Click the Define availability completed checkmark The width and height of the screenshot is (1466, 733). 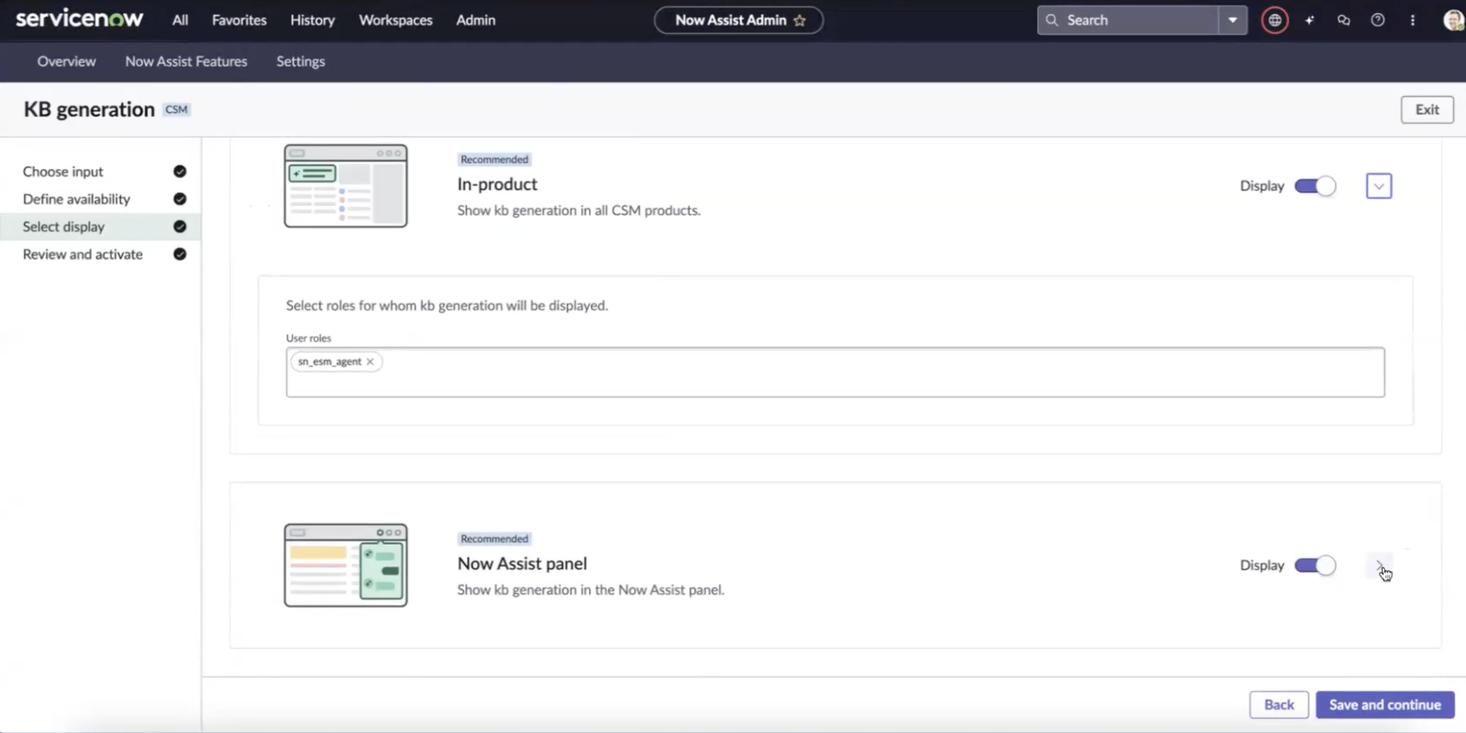tap(180, 198)
